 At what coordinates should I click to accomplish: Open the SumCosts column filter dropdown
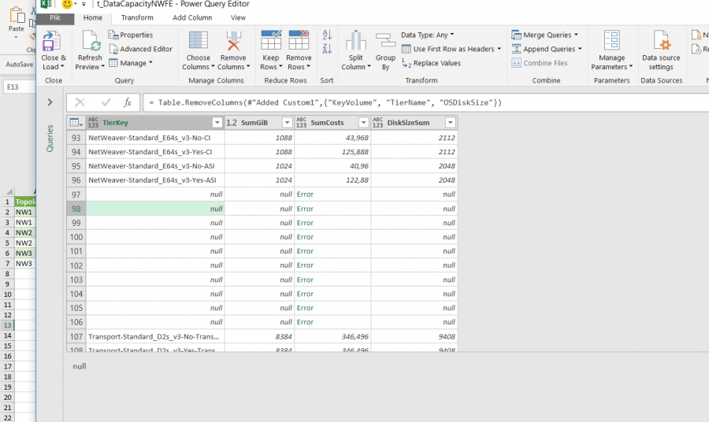point(363,123)
